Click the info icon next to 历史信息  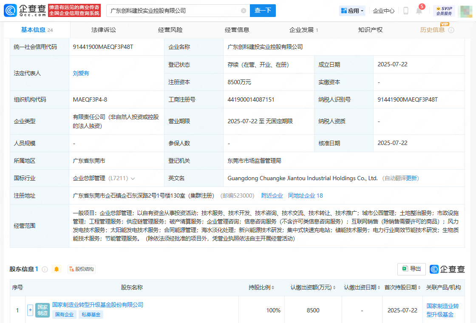[451, 30]
